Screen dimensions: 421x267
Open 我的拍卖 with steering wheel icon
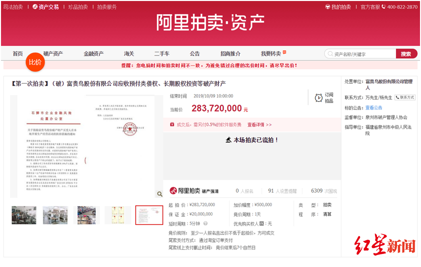click(338, 7)
